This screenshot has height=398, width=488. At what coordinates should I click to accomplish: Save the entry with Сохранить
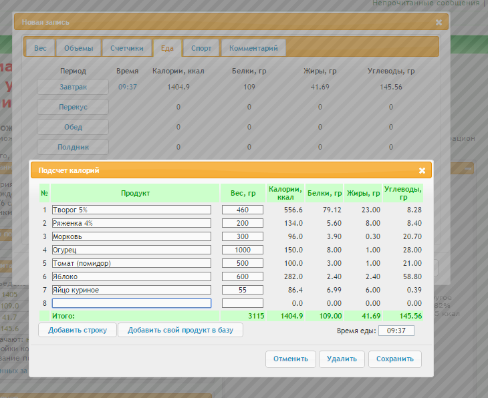coord(395,359)
